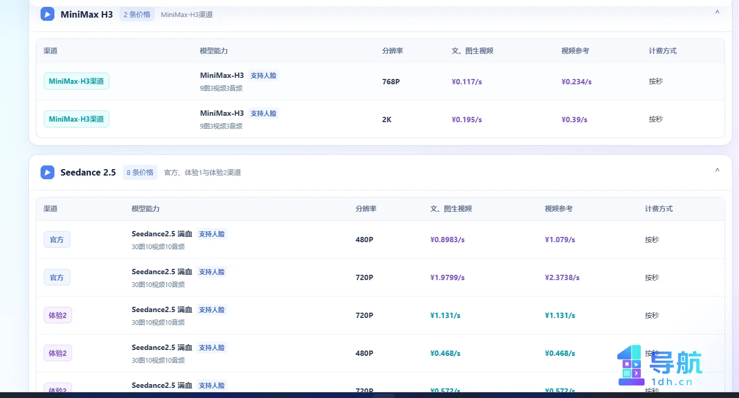
Task: Click the 体验2 tag in the ¥1.131/s row
Action: 58,315
